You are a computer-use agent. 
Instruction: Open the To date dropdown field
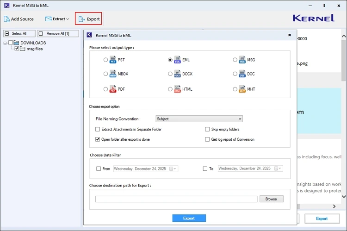[x=250, y=169]
